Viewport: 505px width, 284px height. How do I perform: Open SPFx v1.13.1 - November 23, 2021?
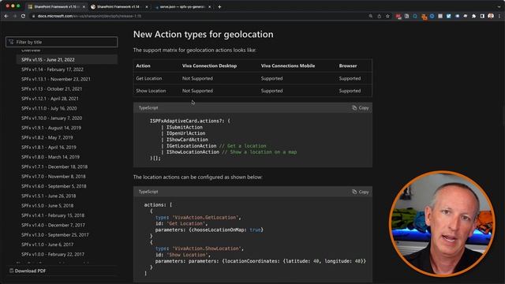coord(56,79)
